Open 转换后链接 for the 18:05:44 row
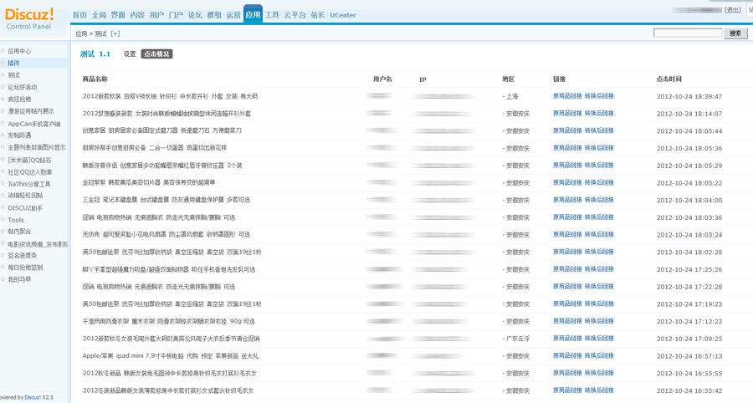Screen dimensions: 753x403 pyautogui.click(x=599, y=130)
